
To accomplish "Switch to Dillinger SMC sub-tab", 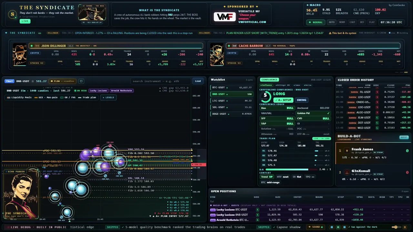I will tap(283, 85).
